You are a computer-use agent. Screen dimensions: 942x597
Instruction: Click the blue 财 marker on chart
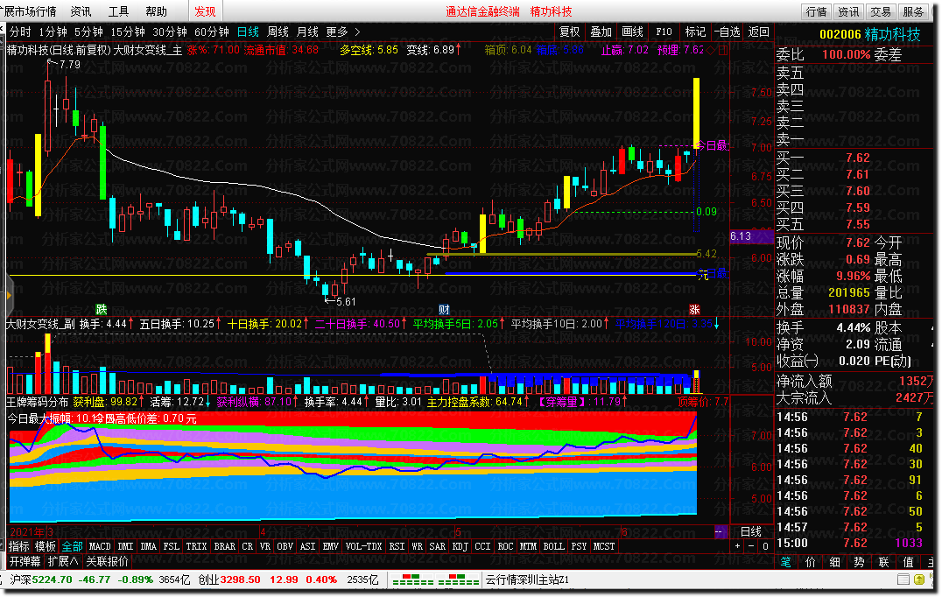click(x=444, y=309)
